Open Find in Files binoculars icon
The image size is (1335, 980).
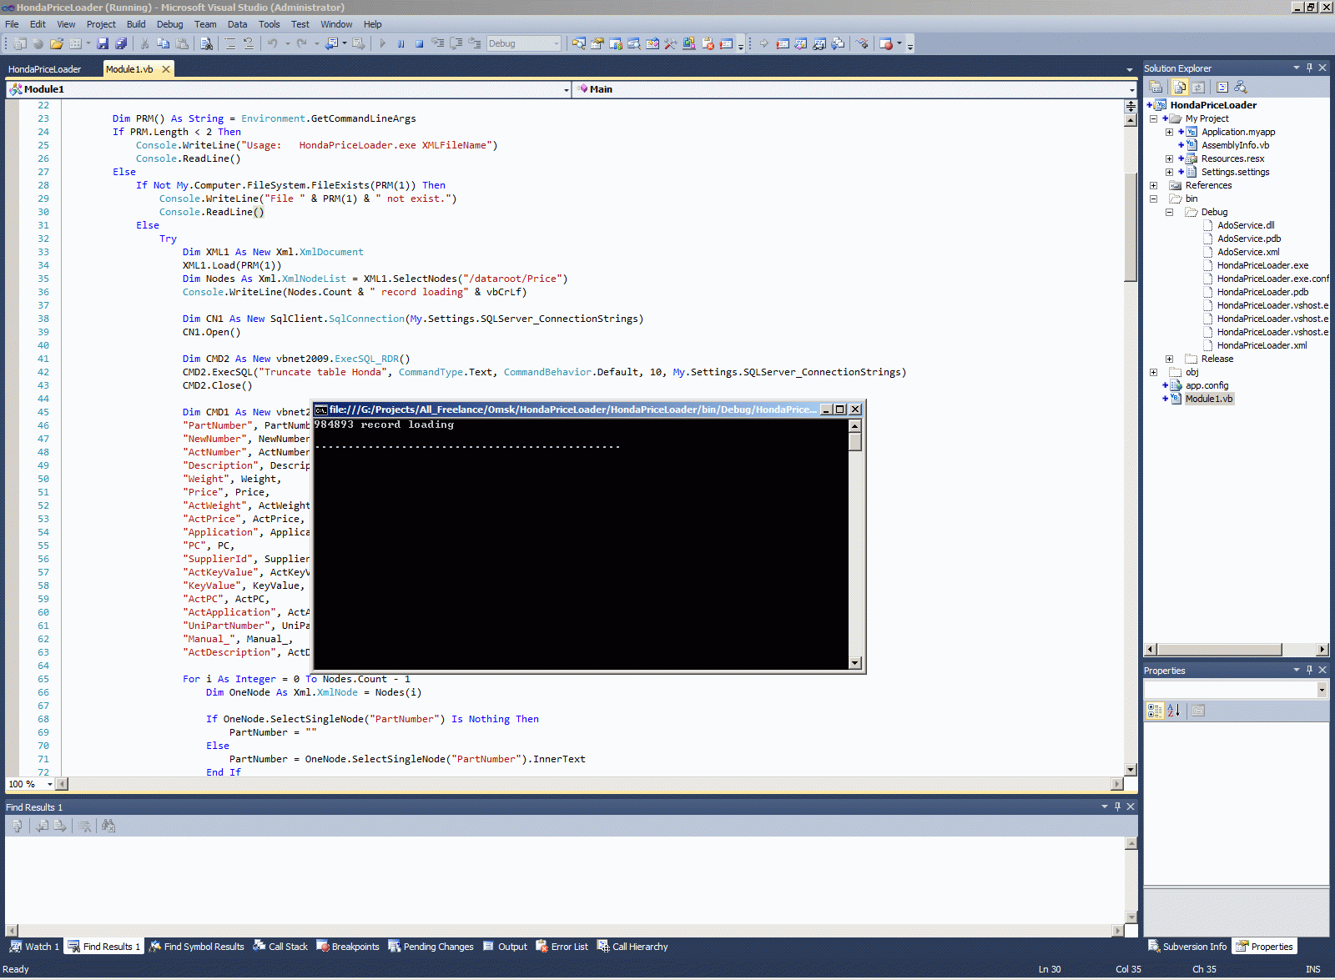point(206,43)
